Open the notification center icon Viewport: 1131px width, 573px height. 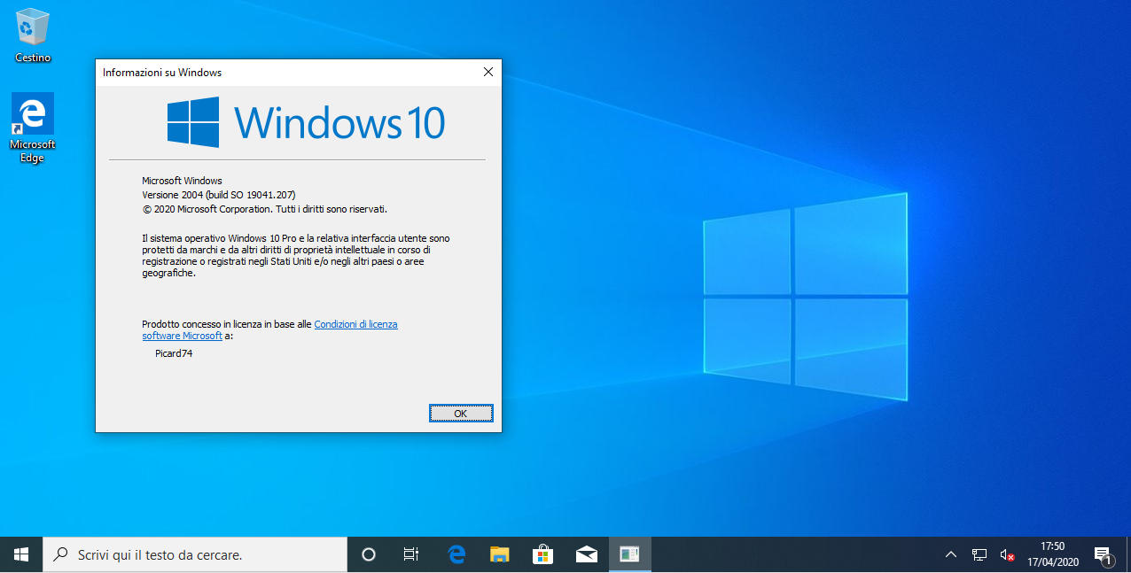pos(1104,554)
